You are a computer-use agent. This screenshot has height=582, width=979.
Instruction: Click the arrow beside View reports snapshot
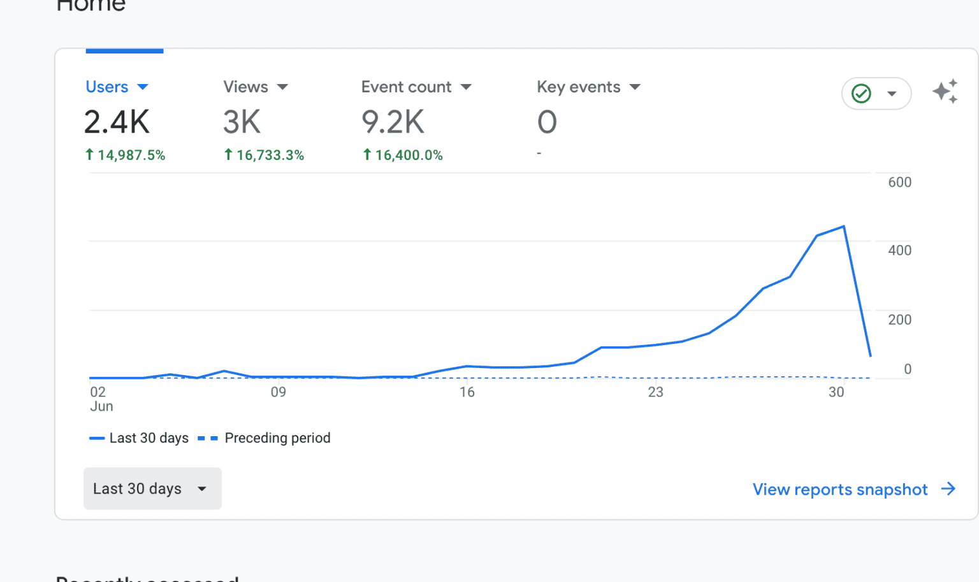pyautogui.click(x=949, y=489)
